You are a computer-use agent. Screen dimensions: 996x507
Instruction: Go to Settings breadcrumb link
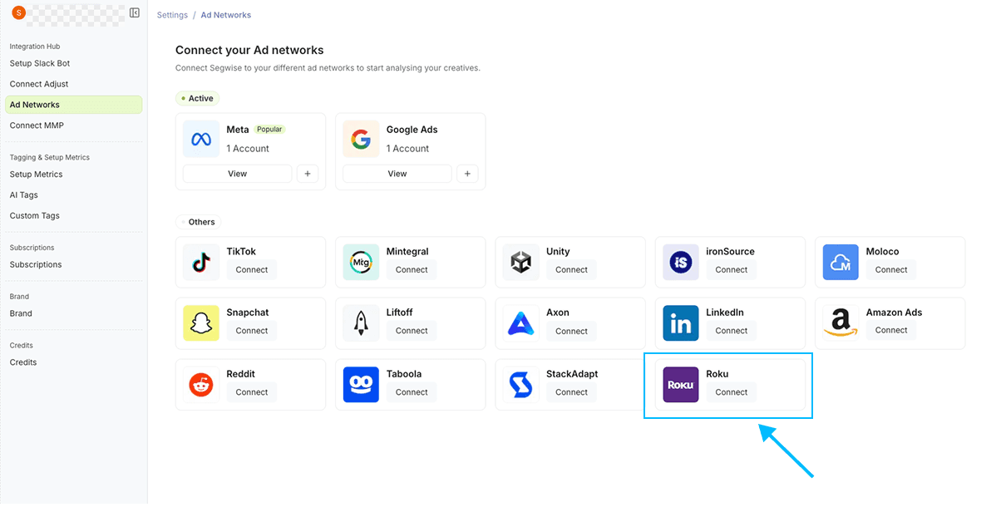pyautogui.click(x=172, y=15)
